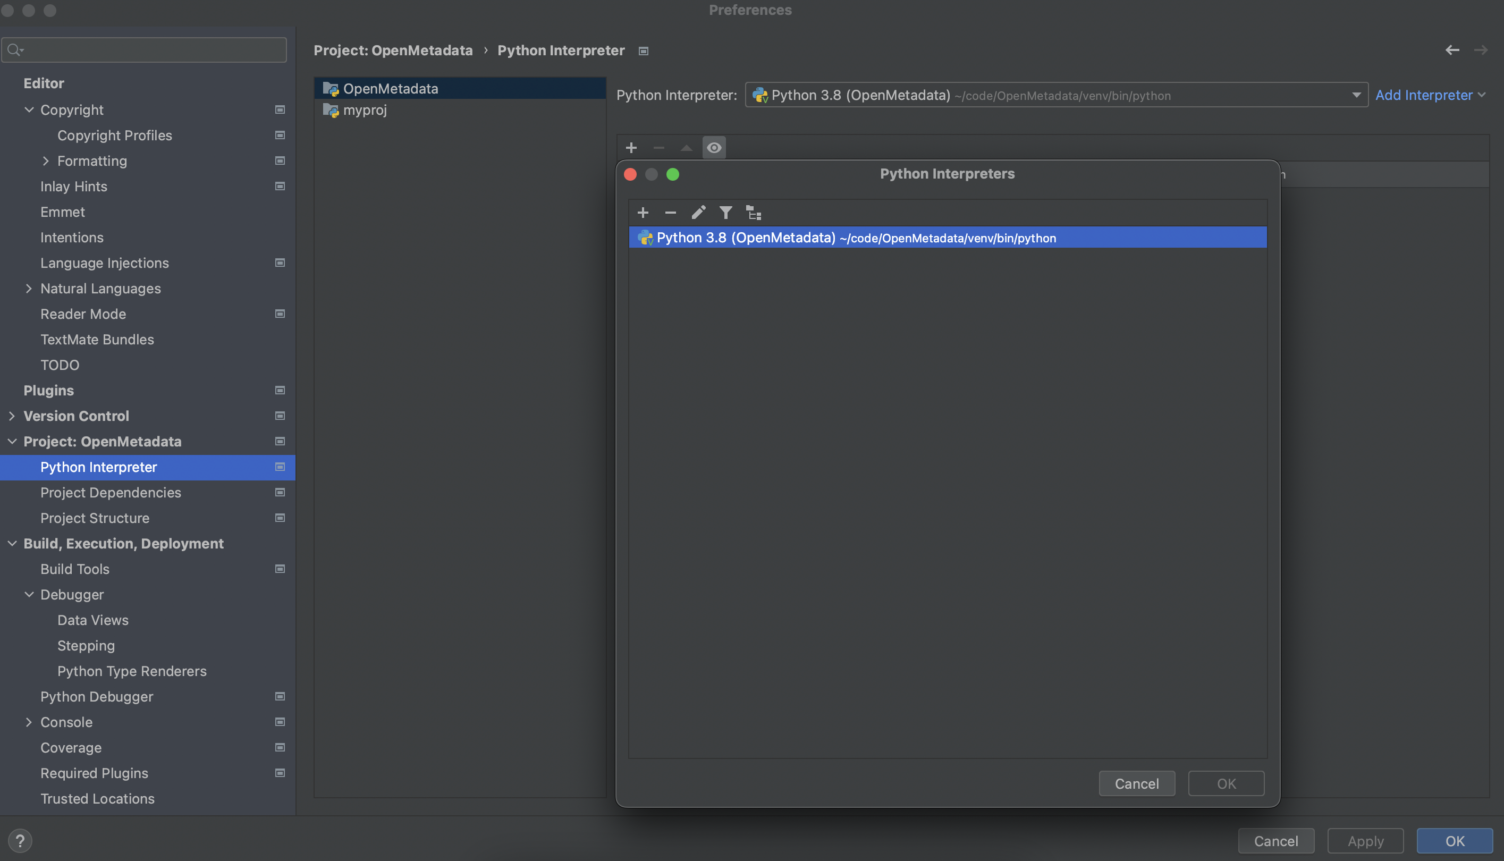This screenshot has width=1504, height=861.
Task: Click the Apply button
Action: 1365,840
